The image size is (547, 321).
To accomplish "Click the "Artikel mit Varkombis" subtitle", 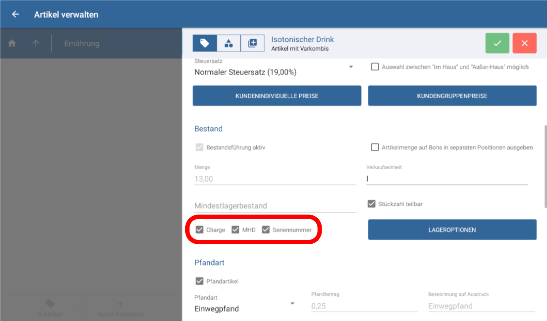I will [x=300, y=49].
